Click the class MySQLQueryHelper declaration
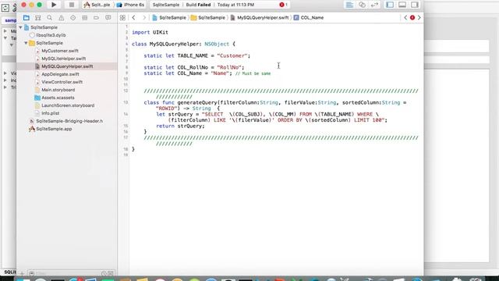The width and height of the screenshot is (499, 281). point(183,44)
